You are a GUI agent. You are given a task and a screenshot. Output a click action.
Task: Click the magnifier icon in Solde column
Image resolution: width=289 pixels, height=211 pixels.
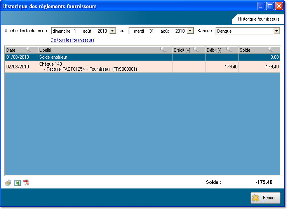pyautogui.click(x=270, y=49)
